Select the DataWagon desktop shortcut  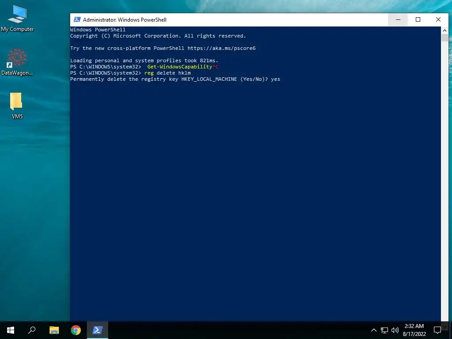17,62
